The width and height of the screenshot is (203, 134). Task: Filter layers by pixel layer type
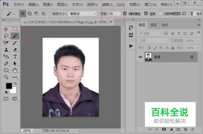[x=166, y=33]
